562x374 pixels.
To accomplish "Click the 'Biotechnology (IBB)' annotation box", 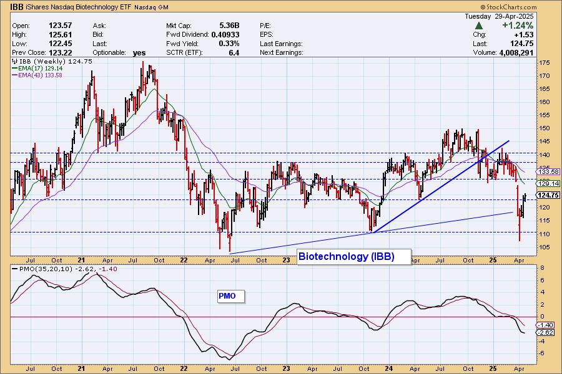I will [x=354, y=257].
